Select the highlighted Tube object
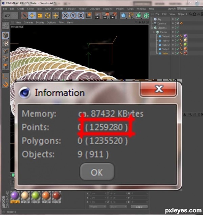The image size is (203, 215). click(165, 53)
